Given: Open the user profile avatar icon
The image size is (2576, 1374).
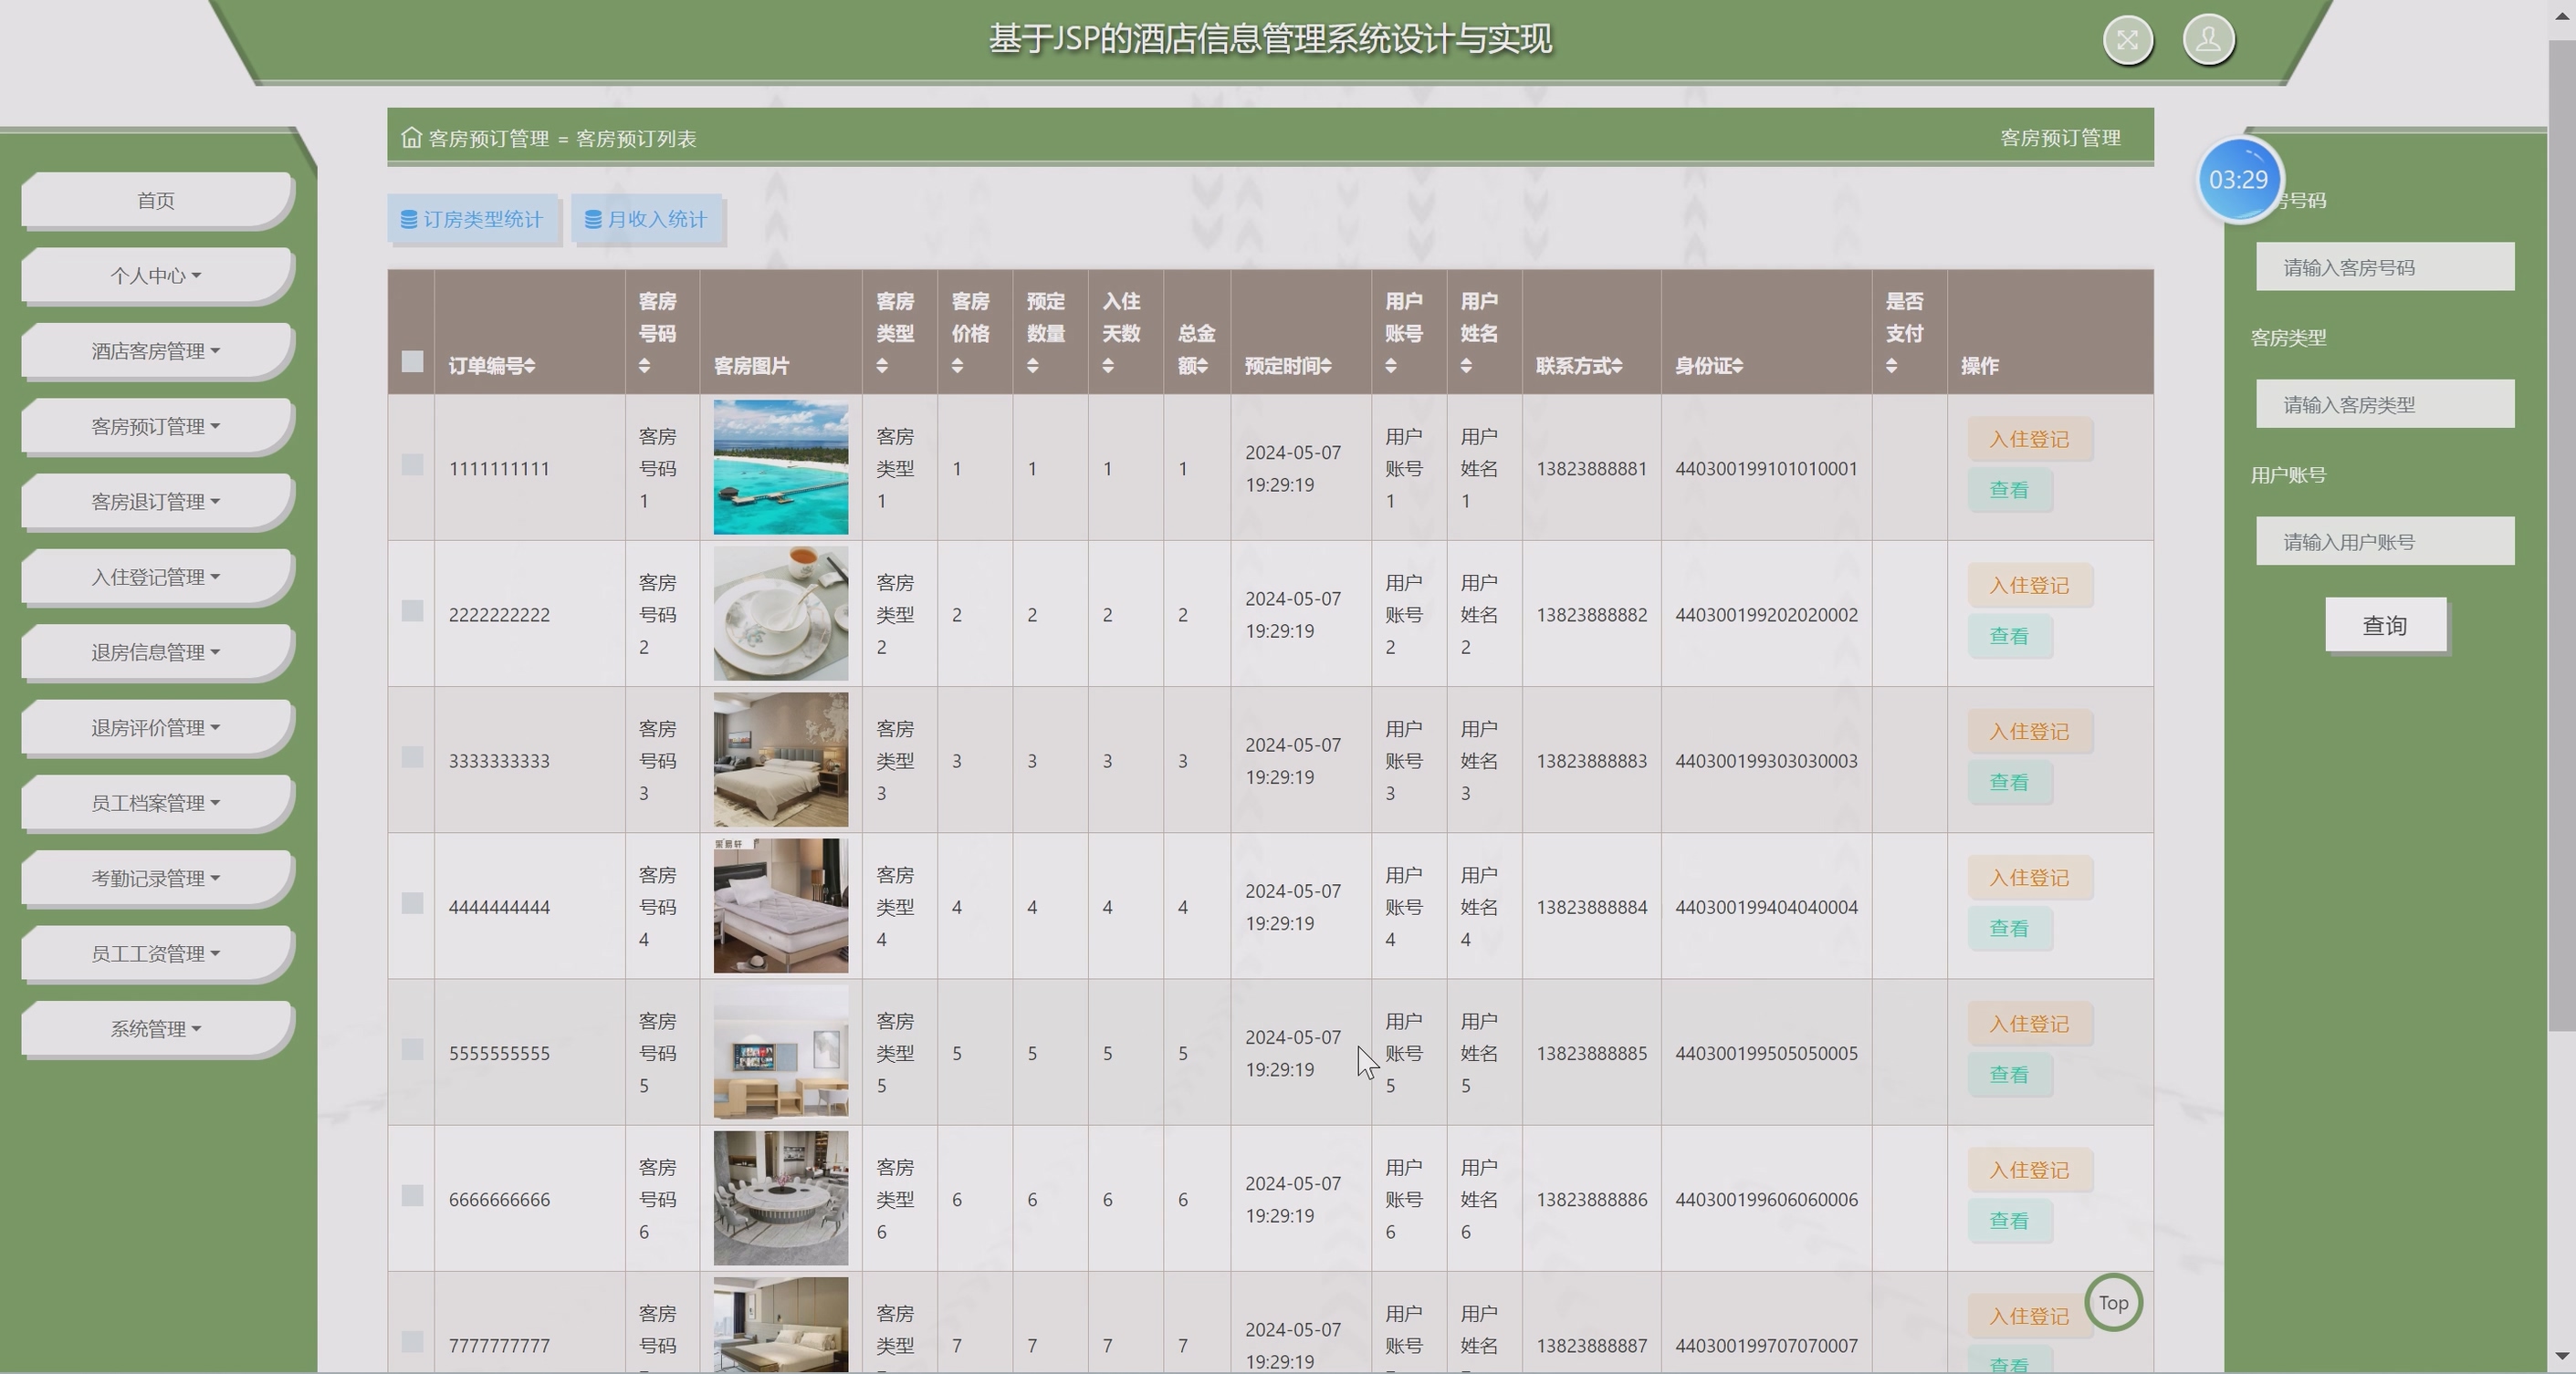Looking at the screenshot, I should 2208,41.
